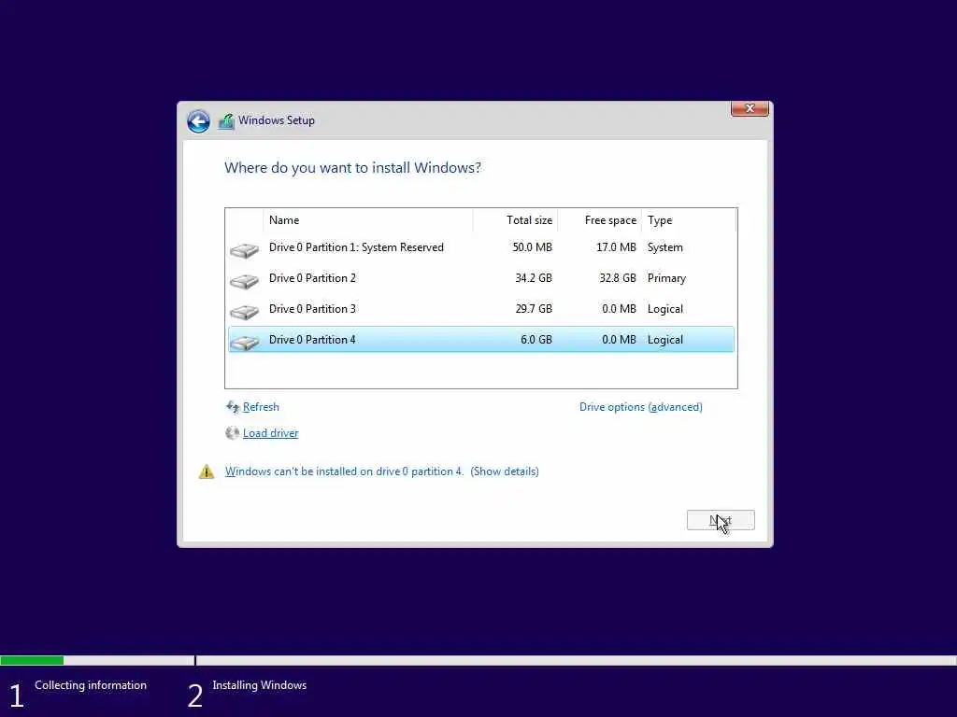Click drive icon beside Drive 0 Partition 2

(244, 280)
